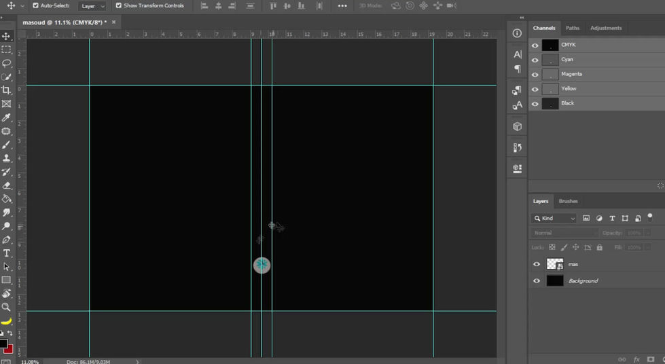Select the Clone Stamp tool

(6, 158)
